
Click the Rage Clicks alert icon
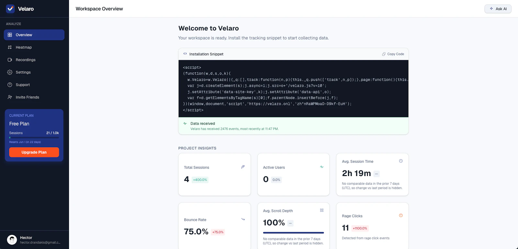[x=401, y=215]
